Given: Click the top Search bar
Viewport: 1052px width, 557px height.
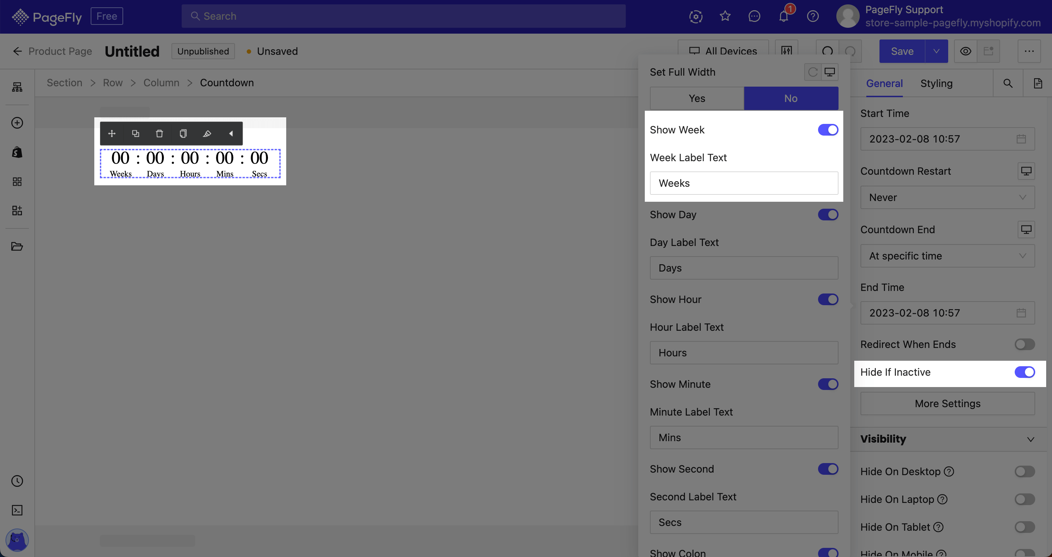Looking at the screenshot, I should 404,16.
